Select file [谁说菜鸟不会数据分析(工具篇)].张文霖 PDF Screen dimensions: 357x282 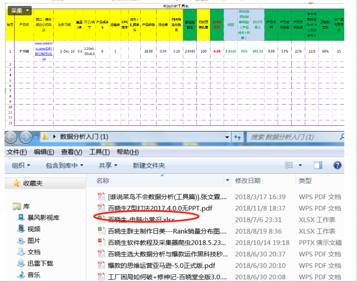click(167, 197)
